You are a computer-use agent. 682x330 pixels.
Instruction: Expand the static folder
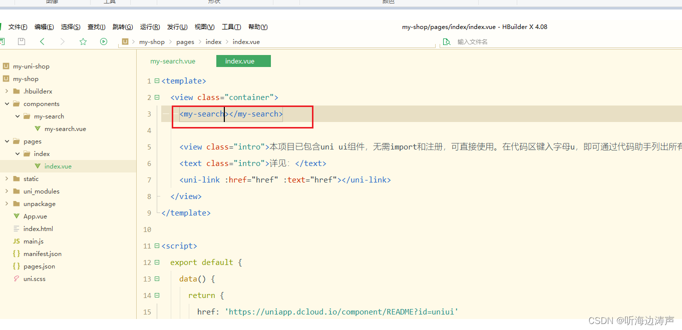pos(7,178)
